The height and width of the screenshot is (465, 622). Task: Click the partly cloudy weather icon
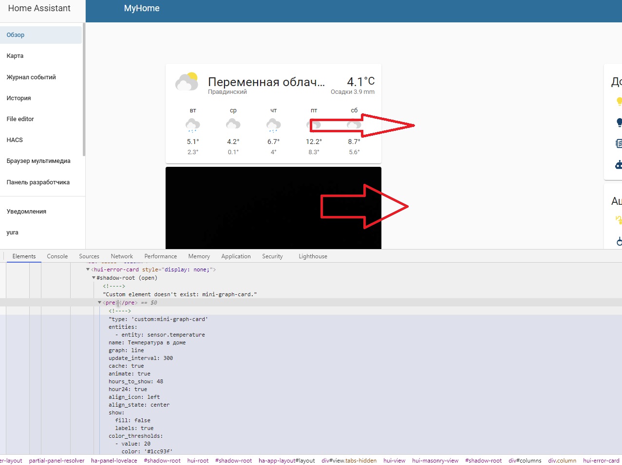tap(187, 82)
